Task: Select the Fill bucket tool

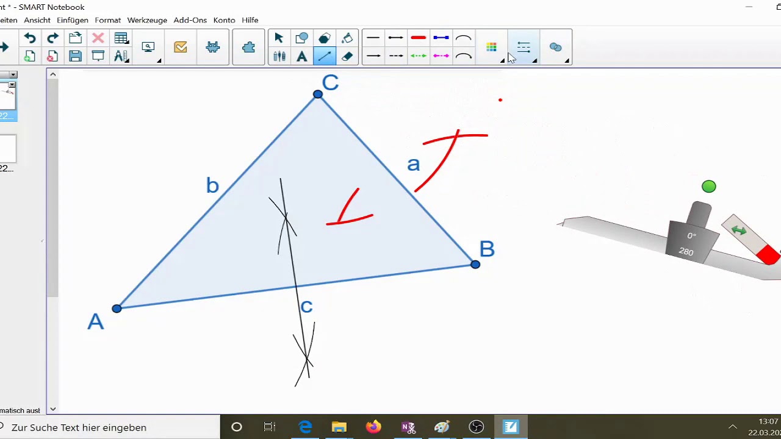Action: pos(347,38)
